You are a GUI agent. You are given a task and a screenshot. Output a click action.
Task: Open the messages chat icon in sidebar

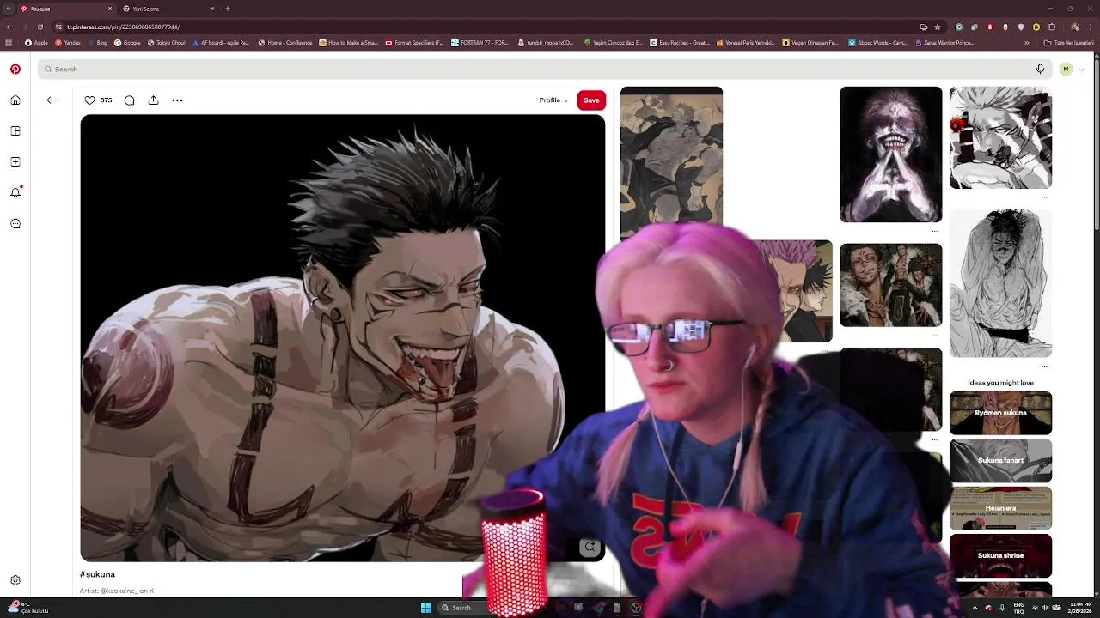click(15, 224)
